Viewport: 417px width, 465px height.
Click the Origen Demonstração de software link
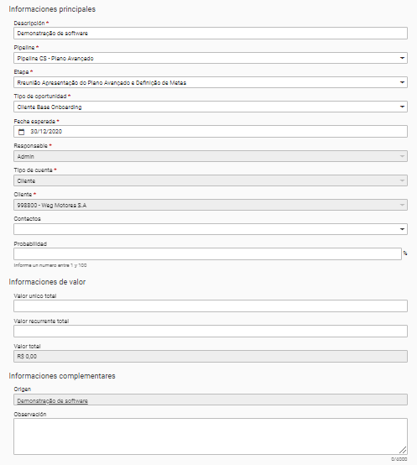tap(53, 400)
